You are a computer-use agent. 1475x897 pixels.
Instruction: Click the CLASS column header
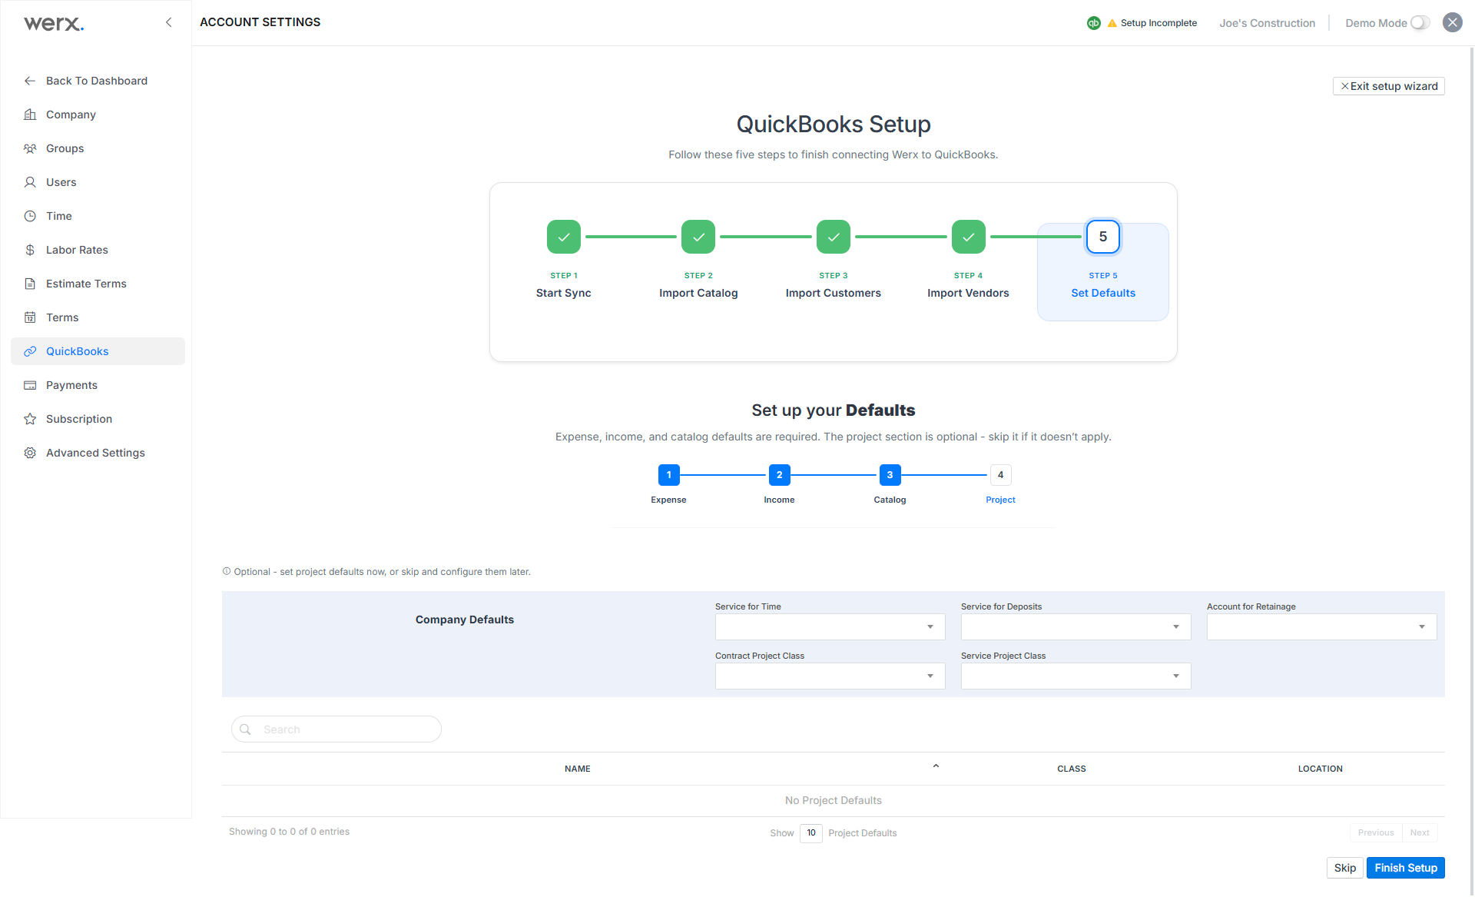[x=1072, y=769]
